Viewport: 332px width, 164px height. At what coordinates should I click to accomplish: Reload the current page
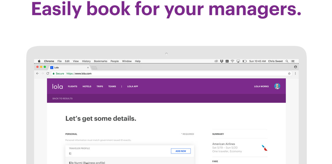click(48, 73)
